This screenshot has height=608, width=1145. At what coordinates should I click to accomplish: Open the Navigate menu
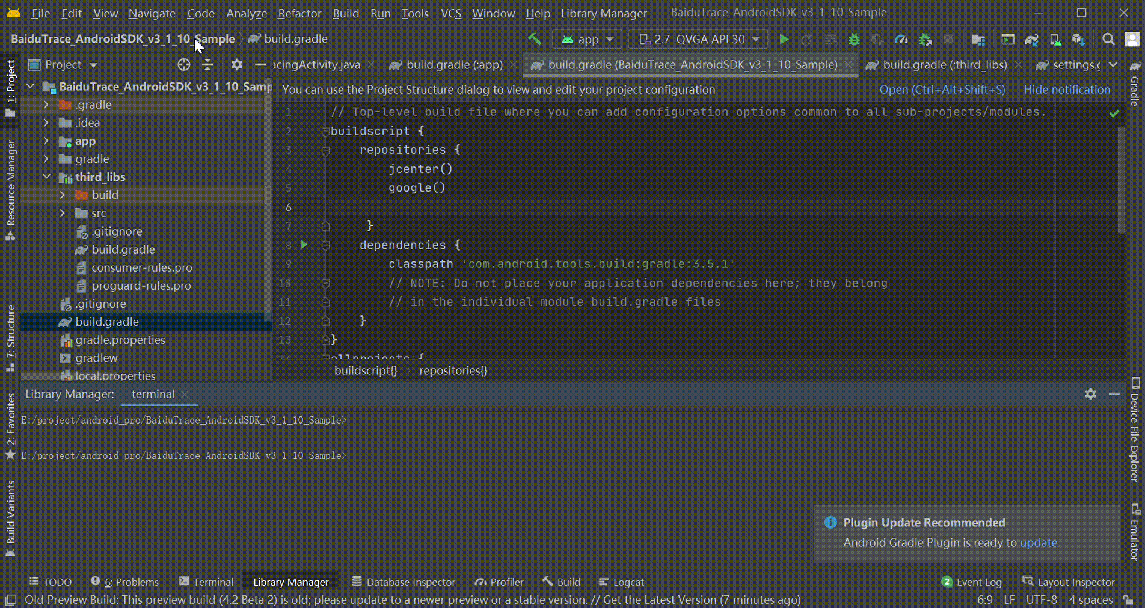point(152,13)
